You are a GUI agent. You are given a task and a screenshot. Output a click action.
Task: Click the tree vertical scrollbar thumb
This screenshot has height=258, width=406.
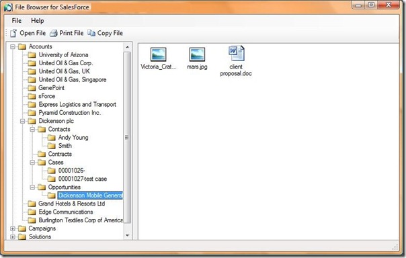point(127,137)
